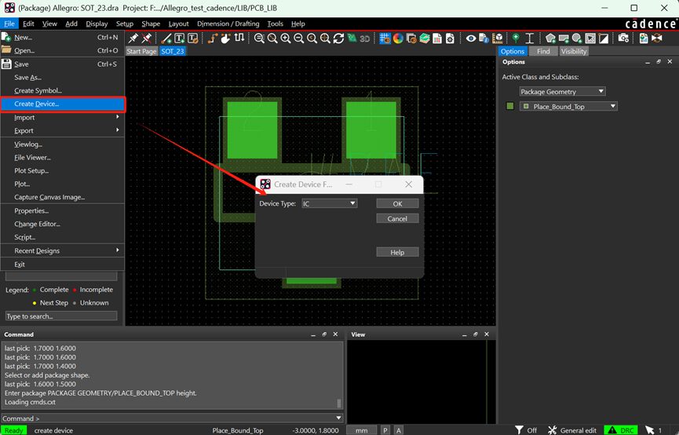Switch to the Find tab

click(543, 51)
